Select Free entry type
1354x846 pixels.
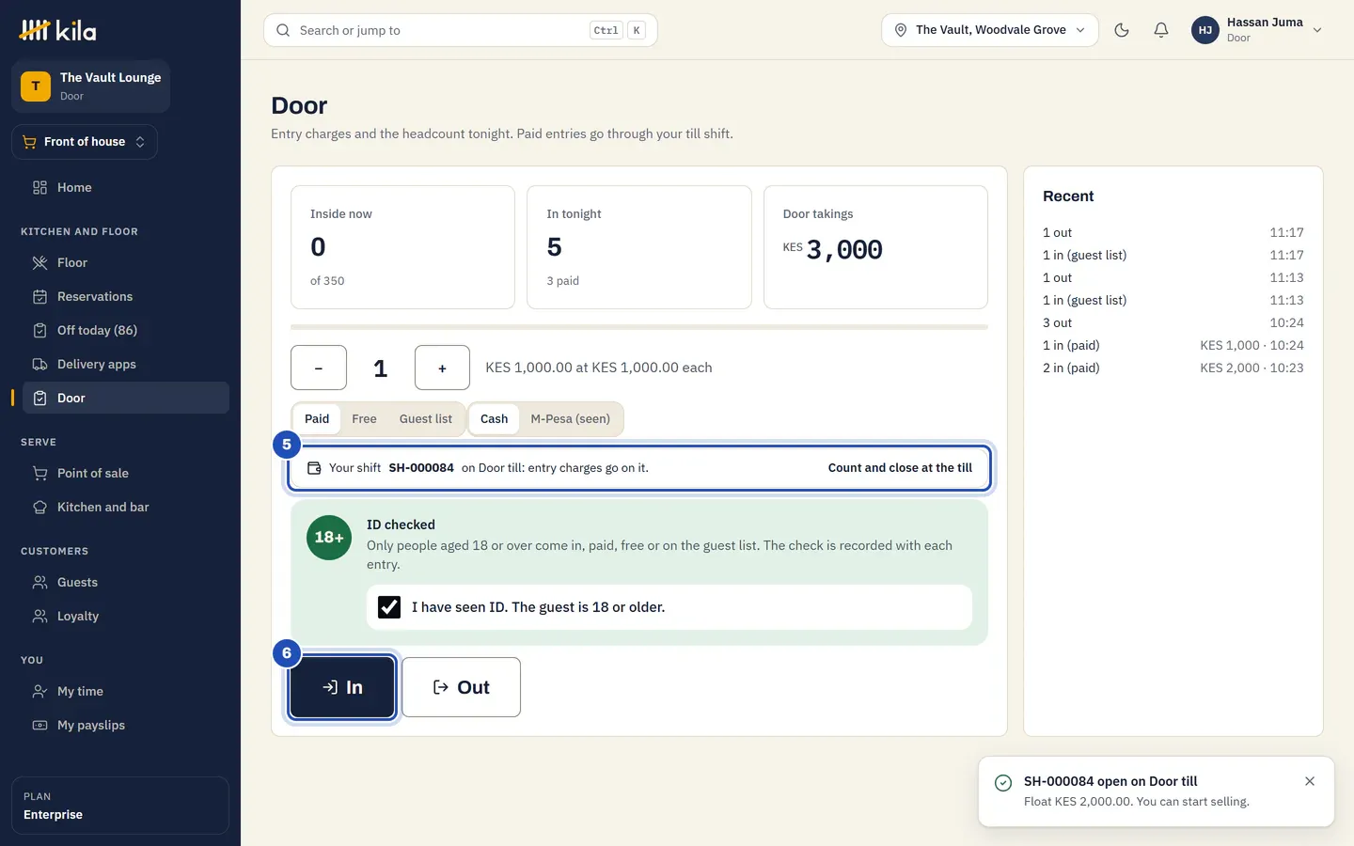pos(364,419)
